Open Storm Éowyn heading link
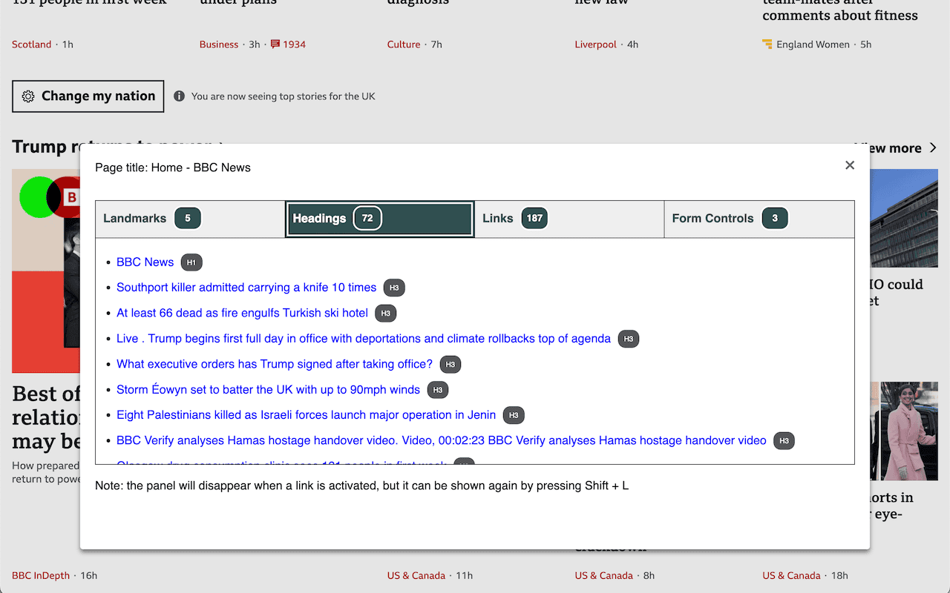The width and height of the screenshot is (950, 593). pyautogui.click(x=268, y=390)
